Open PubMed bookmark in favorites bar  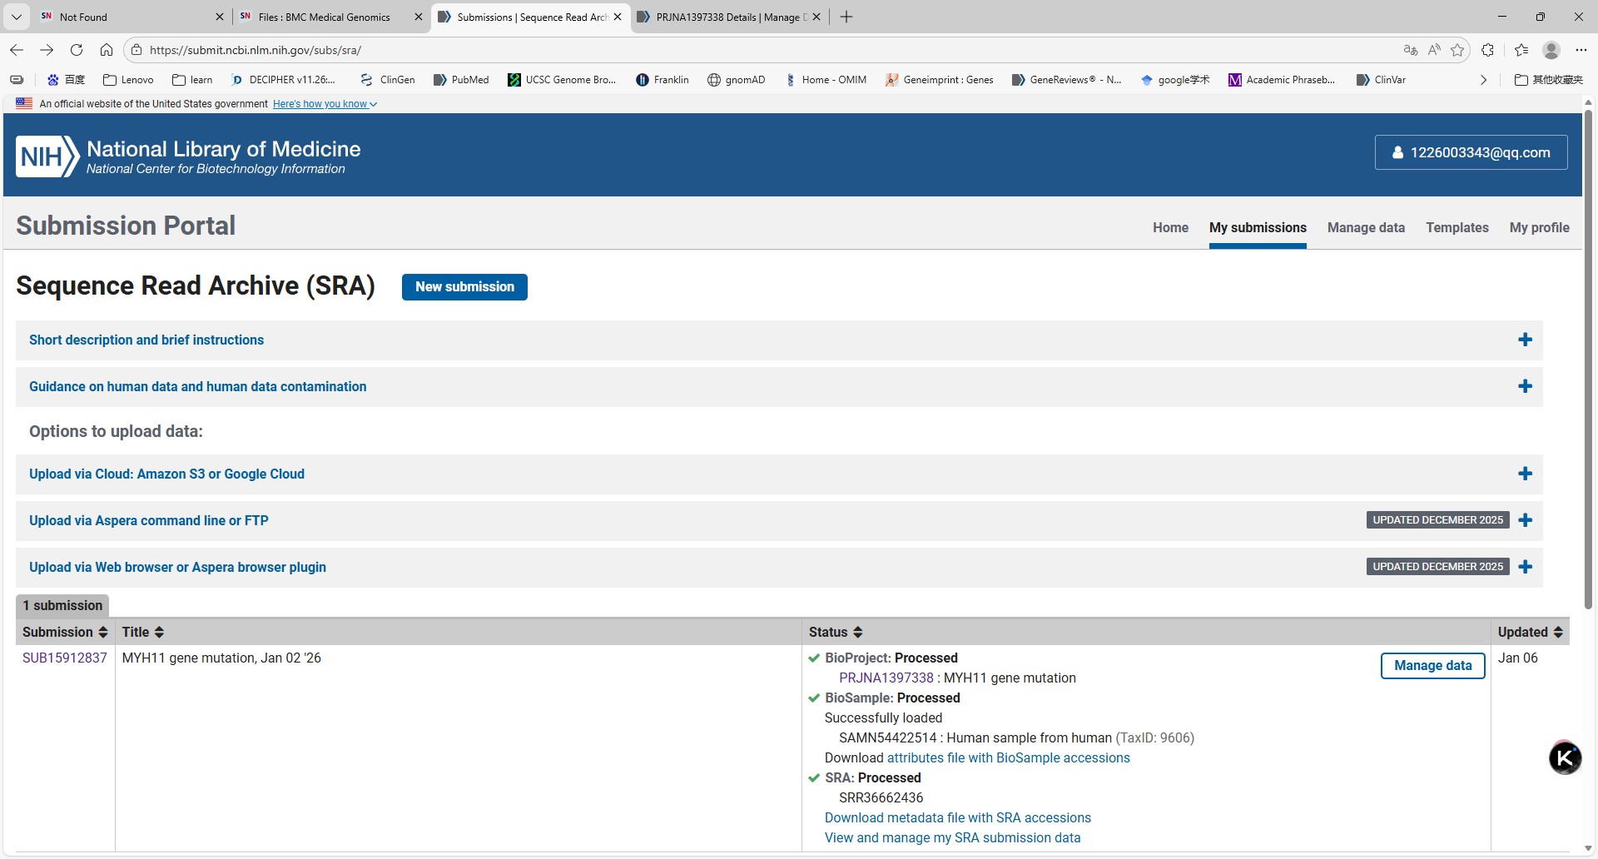pyautogui.click(x=461, y=80)
